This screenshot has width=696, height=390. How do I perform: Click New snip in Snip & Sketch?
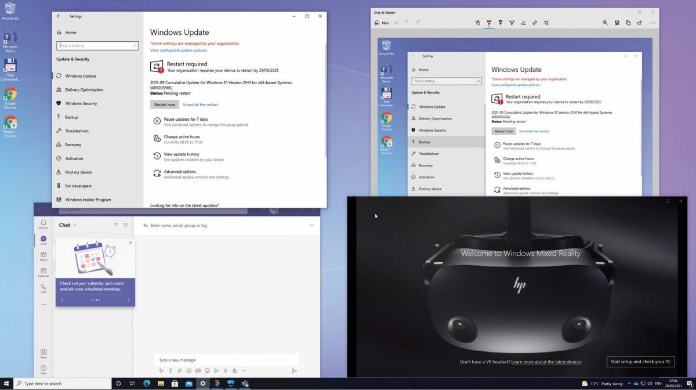(x=382, y=23)
